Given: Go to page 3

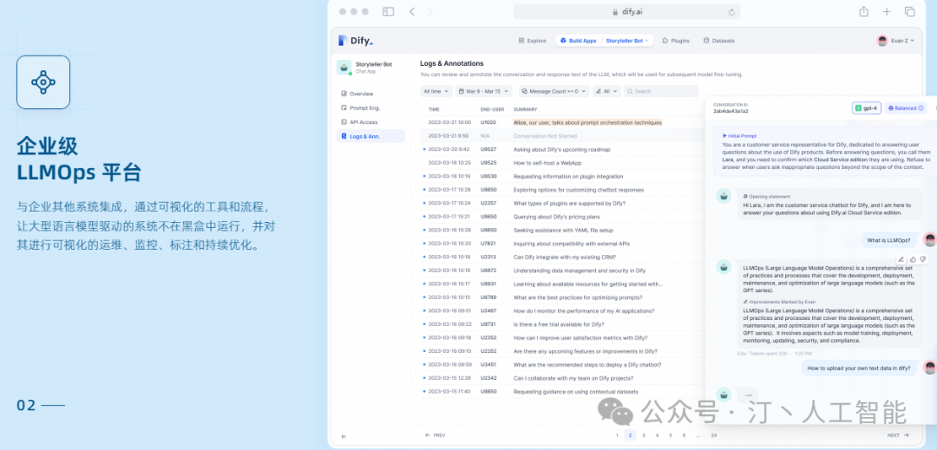Looking at the screenshot, I should tap(644, 435).
